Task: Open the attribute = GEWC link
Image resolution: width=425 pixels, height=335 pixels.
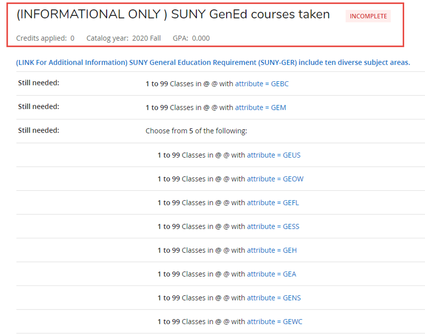Action: (275, 322)
